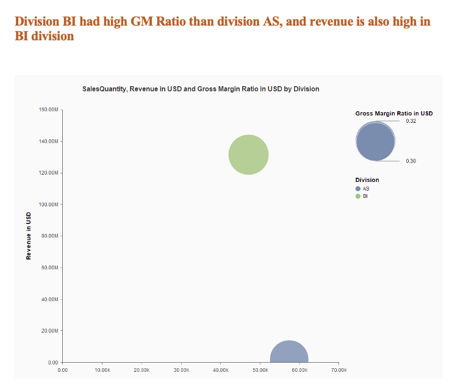Click the 100.00M y-axis label
The height and width of the screenshot is (392, 466).
[48, 205]
